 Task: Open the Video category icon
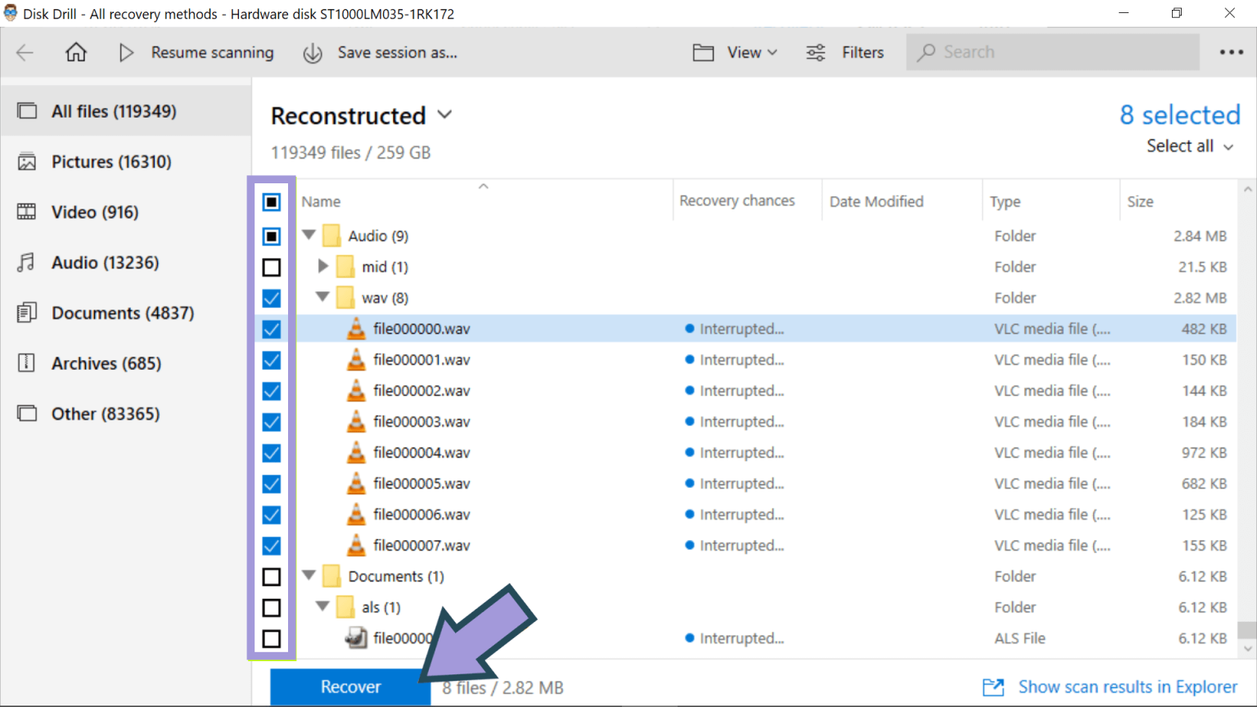pyautogui.click(x=27, y=211)
